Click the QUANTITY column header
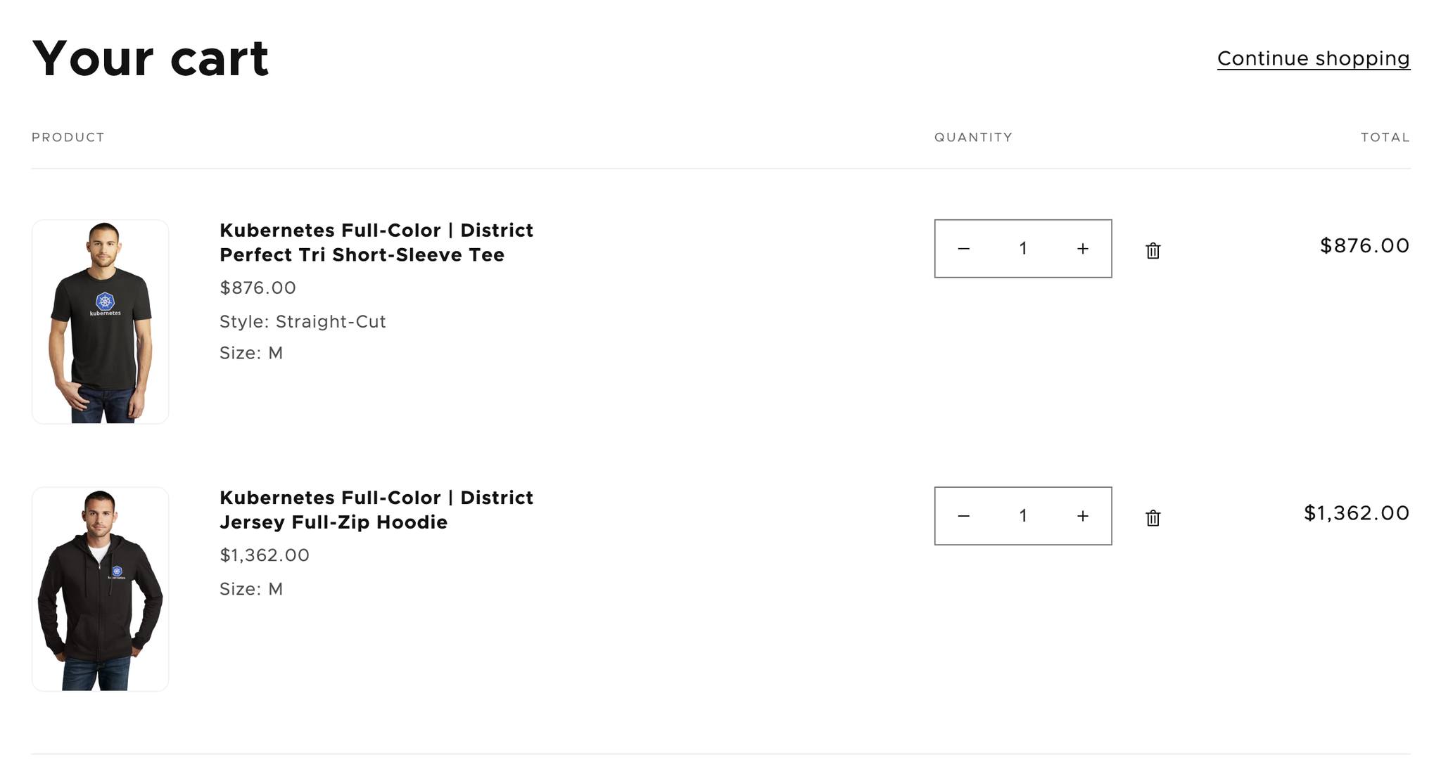This screenshot has width=1441, height=769. [973, 137]
